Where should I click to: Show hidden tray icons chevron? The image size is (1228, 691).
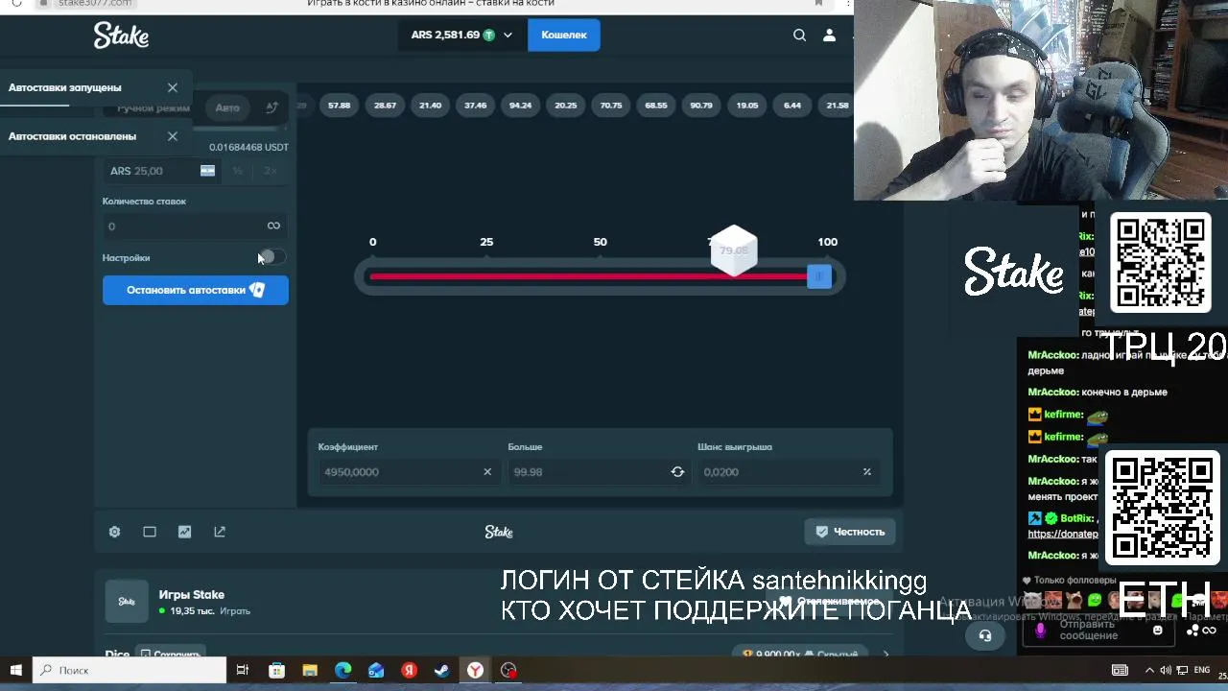tap(1149, 670)
